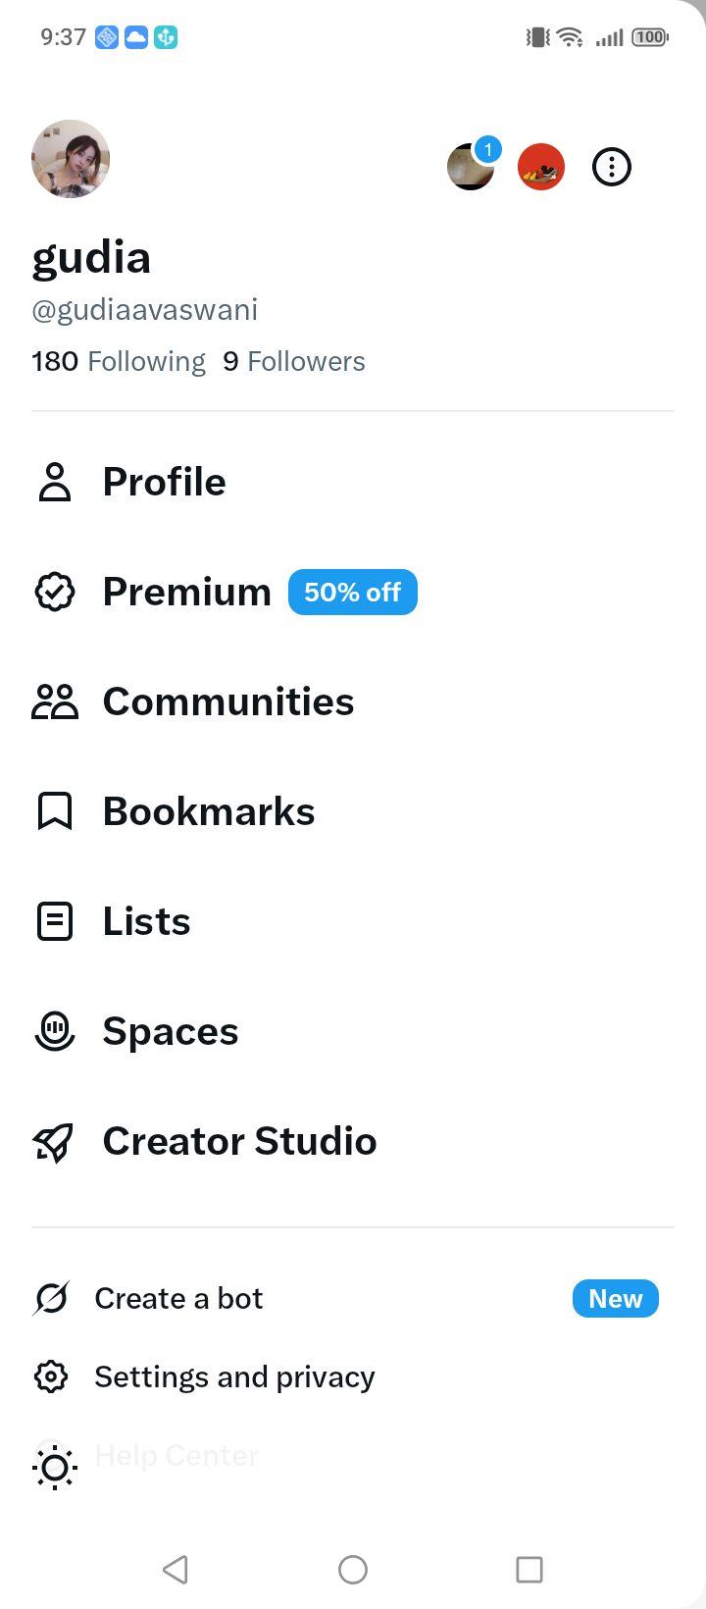Tap the 50% off Premium badge
Screen dimensions: 706x1609
[353, 592]
